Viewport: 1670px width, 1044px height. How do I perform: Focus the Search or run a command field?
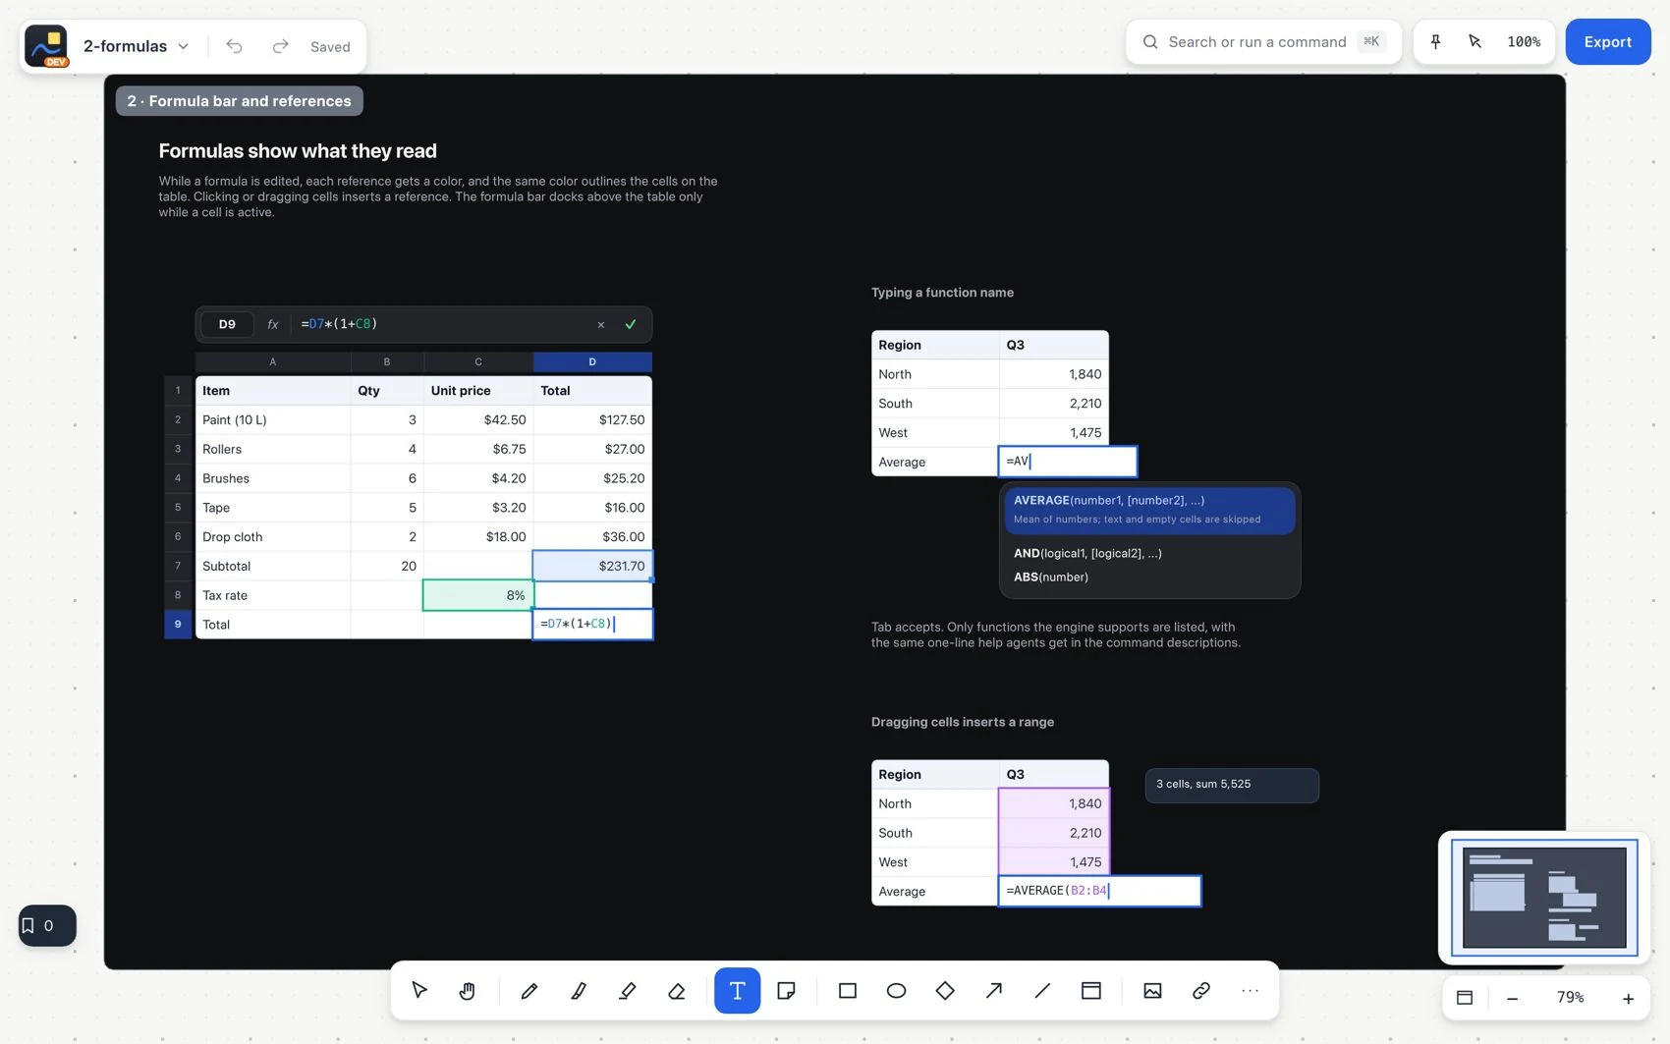point(1263,42)
